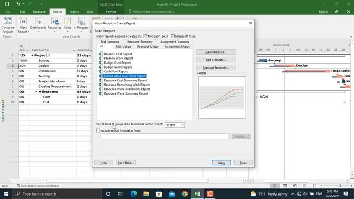The width and height of the screenshot is (354, 199).
Task: Select Cash Flow Report template icon
Action: click(101, 71)
